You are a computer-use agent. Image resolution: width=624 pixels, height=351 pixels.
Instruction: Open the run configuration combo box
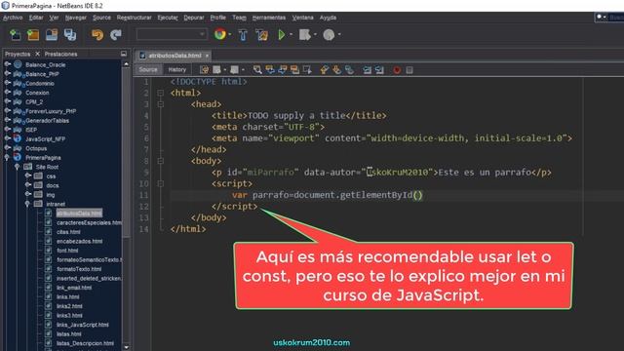tap(172, 35)
